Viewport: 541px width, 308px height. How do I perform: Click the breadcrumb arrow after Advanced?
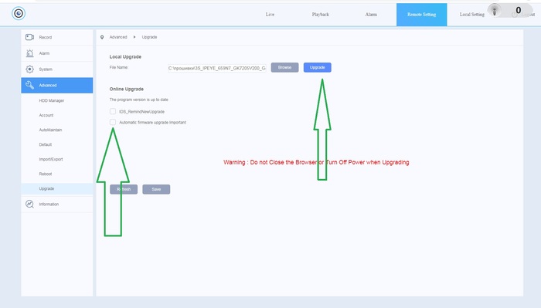(134, 37)
